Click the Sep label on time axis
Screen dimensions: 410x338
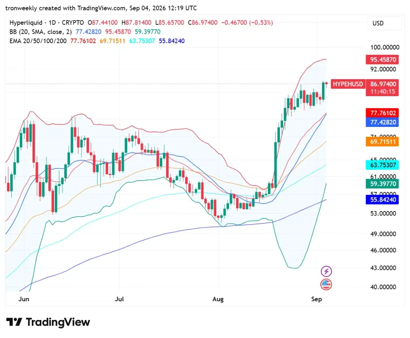(x=317, y=299)
